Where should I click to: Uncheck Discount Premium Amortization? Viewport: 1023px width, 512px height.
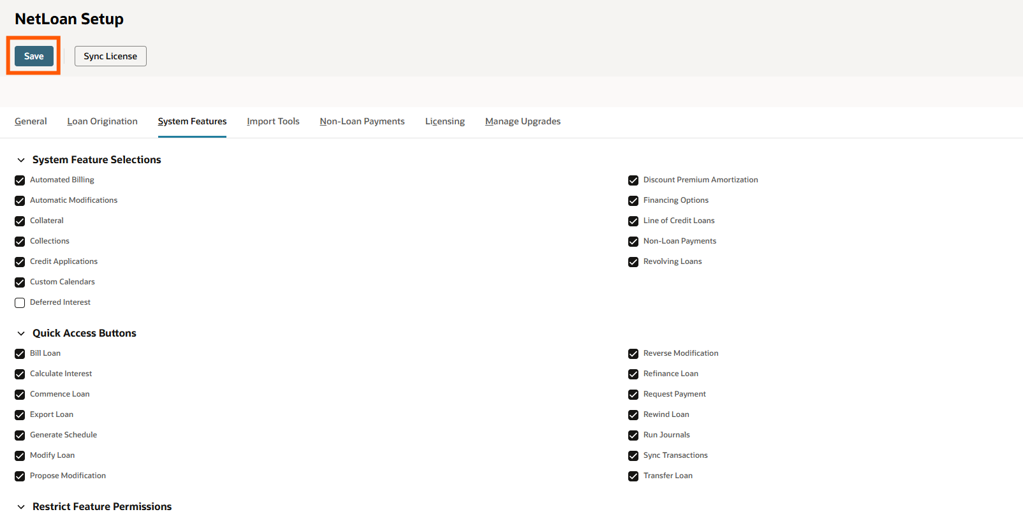pyautogui.click(x=633, y=180)
